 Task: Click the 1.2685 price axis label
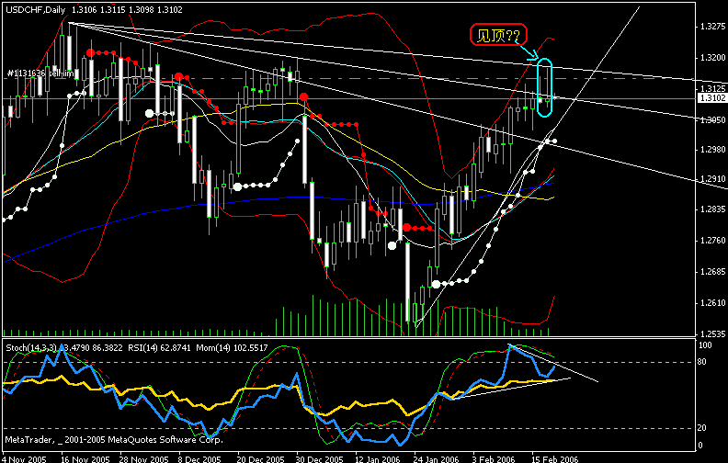click(x=712, y=271)
